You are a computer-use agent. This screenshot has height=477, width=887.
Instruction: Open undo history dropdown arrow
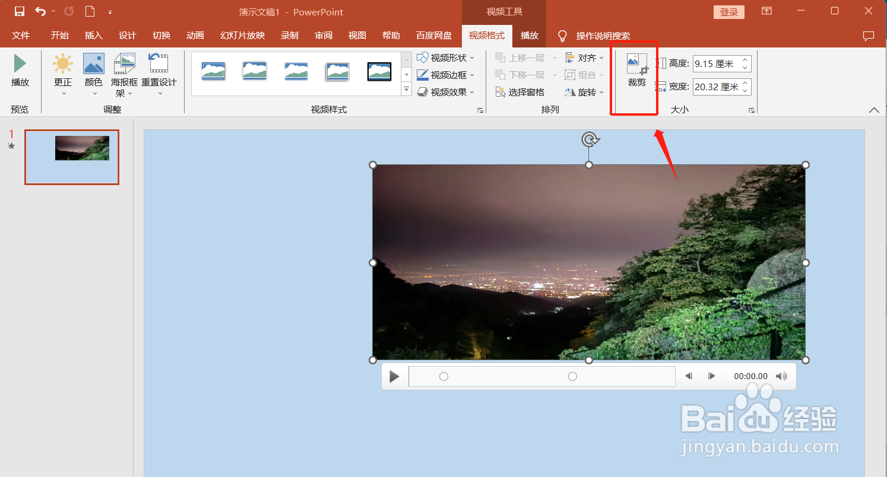click(53, 11)
